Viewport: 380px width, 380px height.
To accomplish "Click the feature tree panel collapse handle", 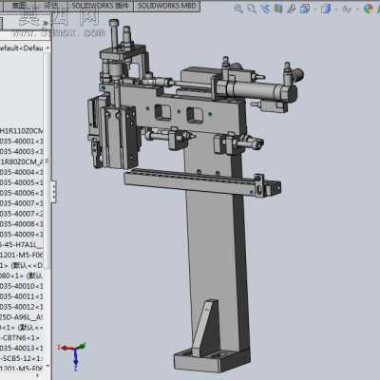I will 54,191.
